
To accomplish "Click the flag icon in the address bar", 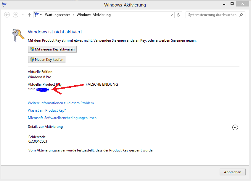I will [x=36, y=14].
